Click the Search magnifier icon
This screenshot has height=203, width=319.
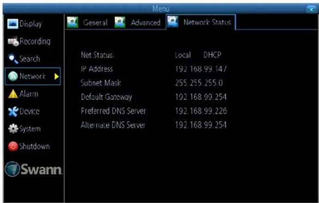13,59
